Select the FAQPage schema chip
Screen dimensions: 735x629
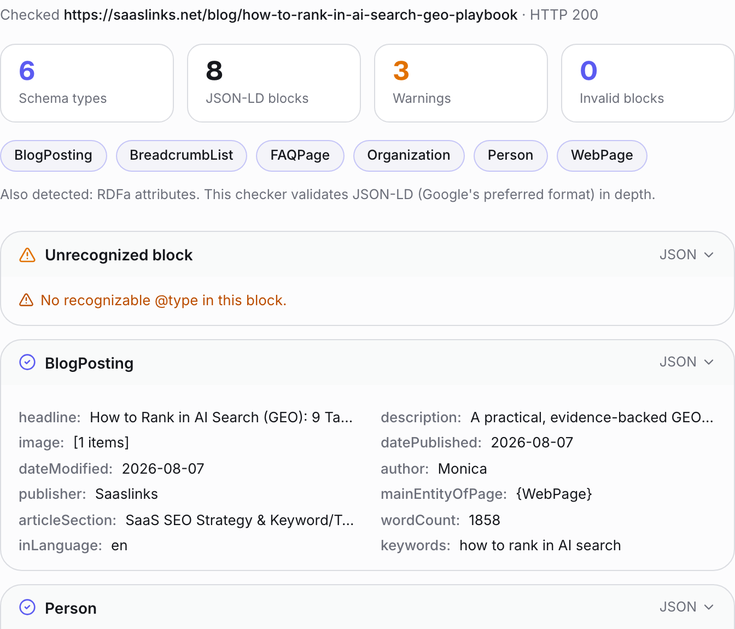coord(300,155)
